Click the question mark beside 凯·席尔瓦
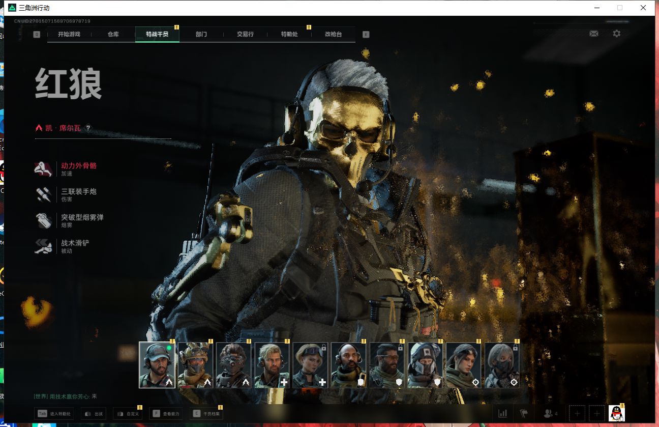This screenshot has width=659, height=427. 88,128
